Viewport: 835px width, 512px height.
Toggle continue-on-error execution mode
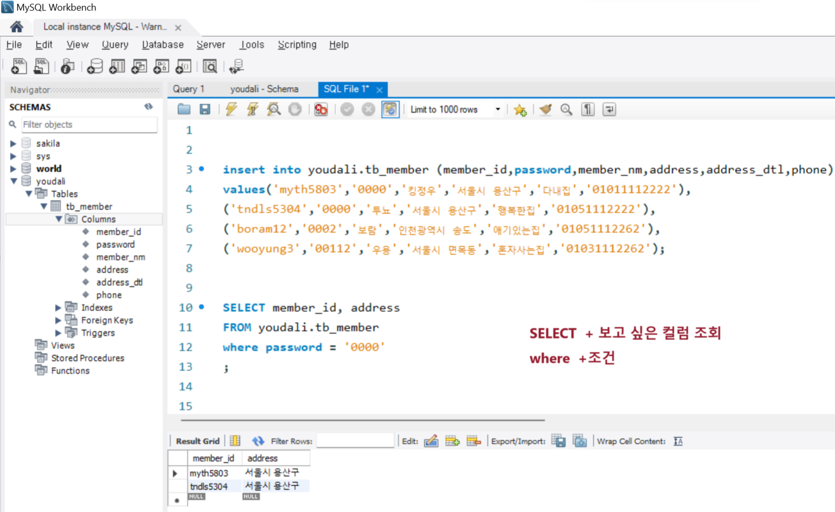pyautogui.click(x=321, y=109)
